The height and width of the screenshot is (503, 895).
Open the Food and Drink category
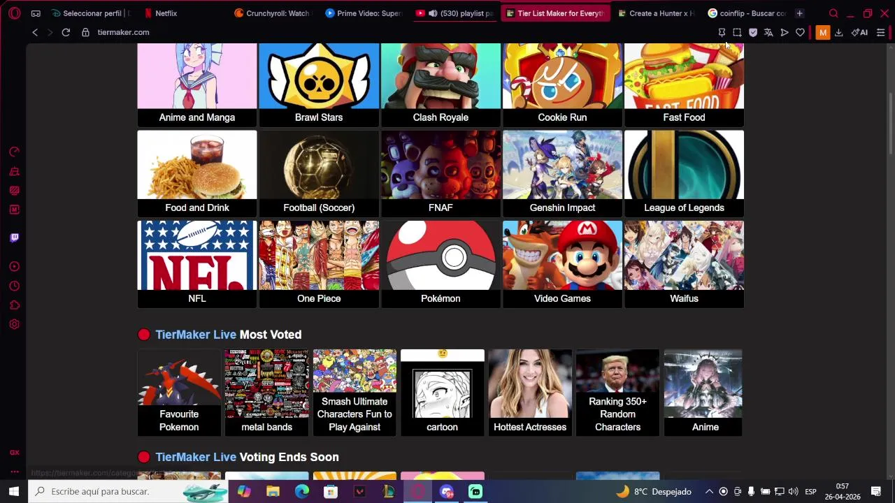(x=197, y=173)
